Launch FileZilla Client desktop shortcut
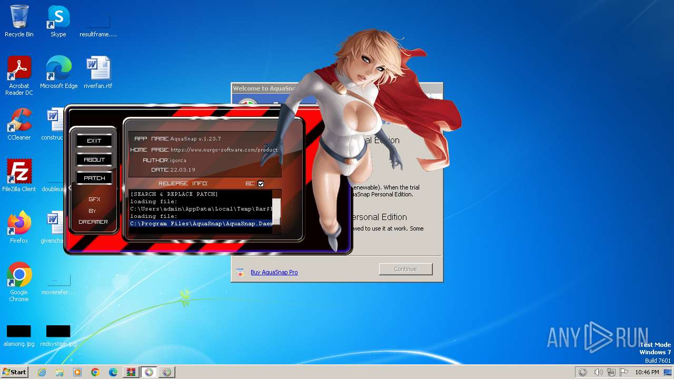This screenshot has height=379, width=674. coord(19,175)
